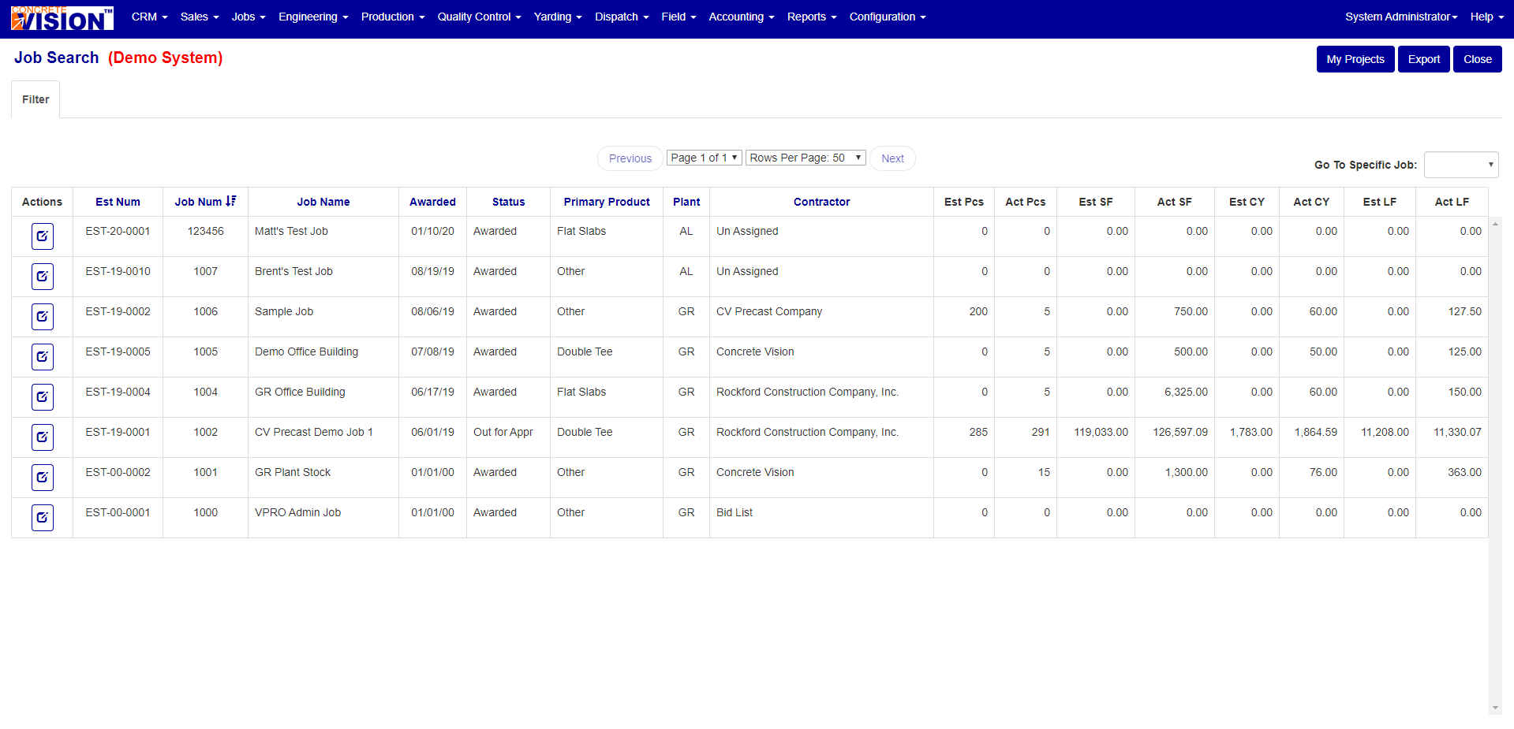This screenshot has width=1514, height=729.
Task: Click the Est Pcs value 200
Action: pyautogui.click(x=978, y=311)
